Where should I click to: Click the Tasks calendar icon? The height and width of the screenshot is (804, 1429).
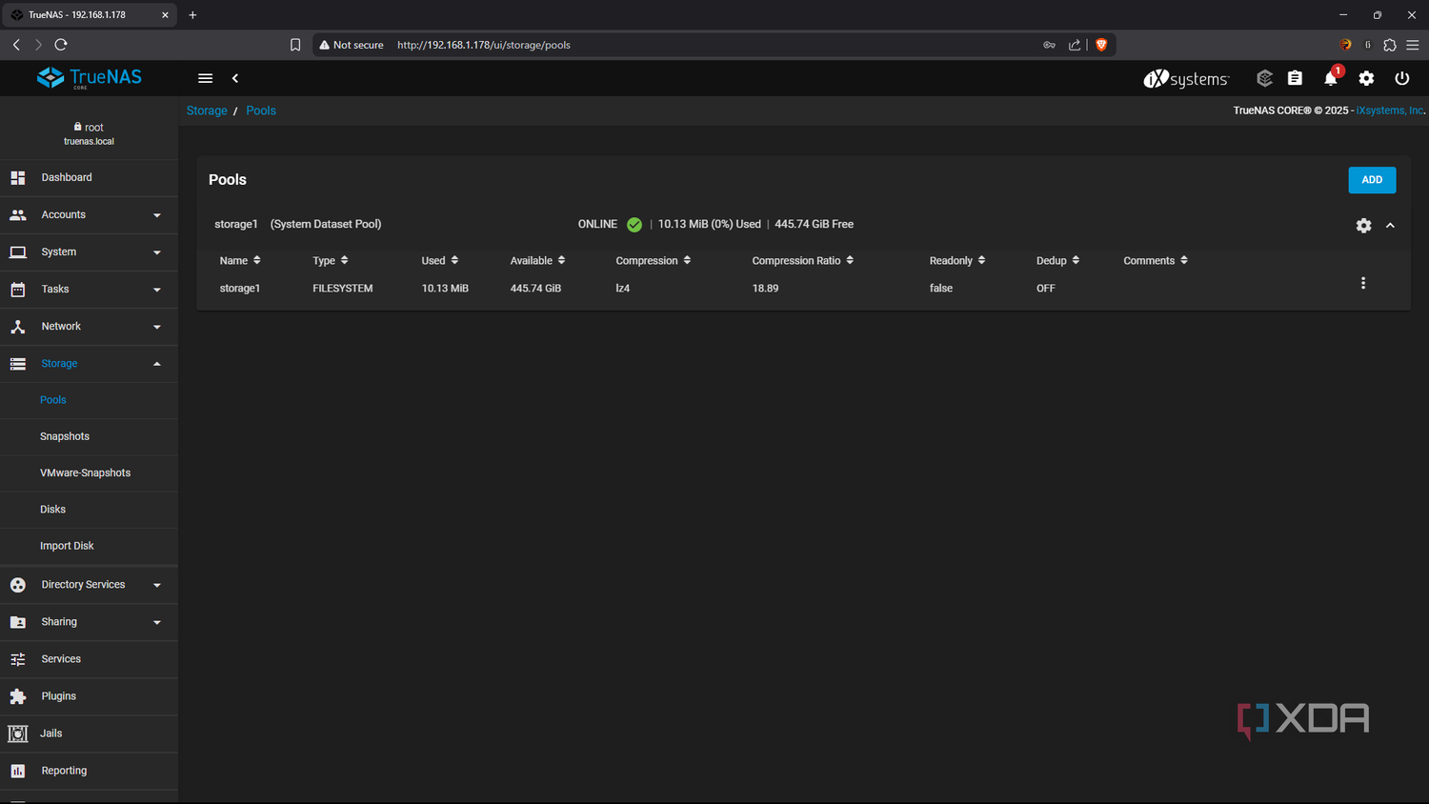[17, 290]
